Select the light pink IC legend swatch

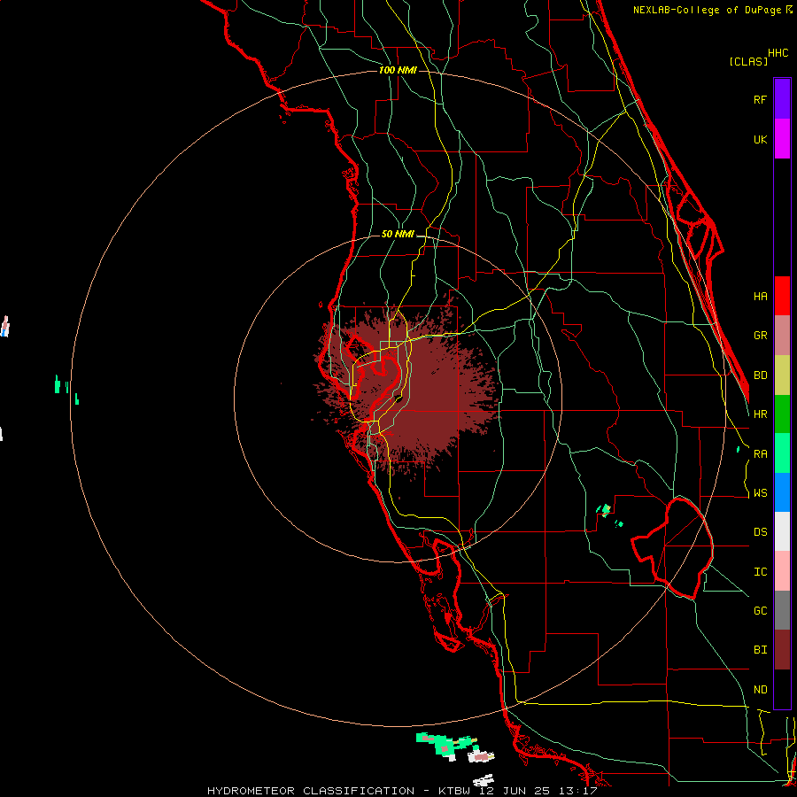[x=782, y=571]
